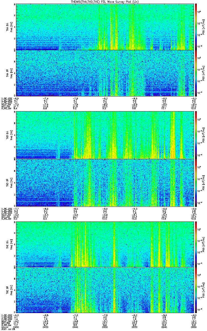Click the 0520 time tick label
The height and width of the screenshot is (331, 207).
point(134,327)
